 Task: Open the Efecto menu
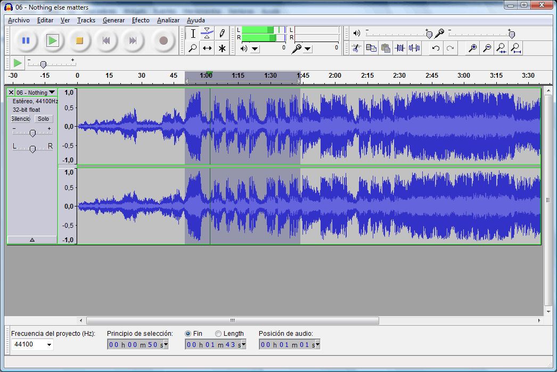point(141,20)
